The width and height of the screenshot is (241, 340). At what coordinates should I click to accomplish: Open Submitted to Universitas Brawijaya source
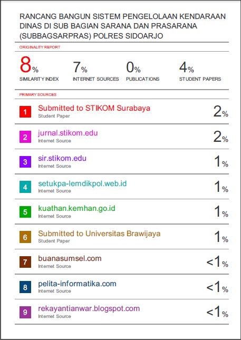[99, 234]
